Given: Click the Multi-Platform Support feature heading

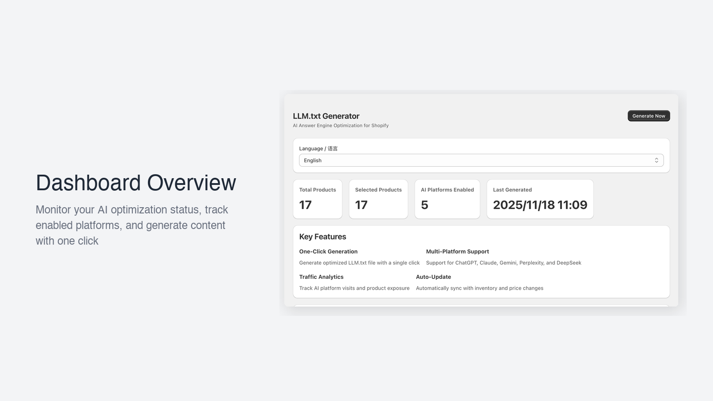Looking at the screenshot, I should tap(457, 251).
